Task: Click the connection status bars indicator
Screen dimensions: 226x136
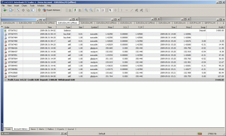Action: tap(200, 134)
